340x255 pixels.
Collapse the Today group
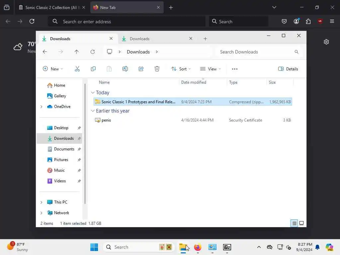point(93,93)
